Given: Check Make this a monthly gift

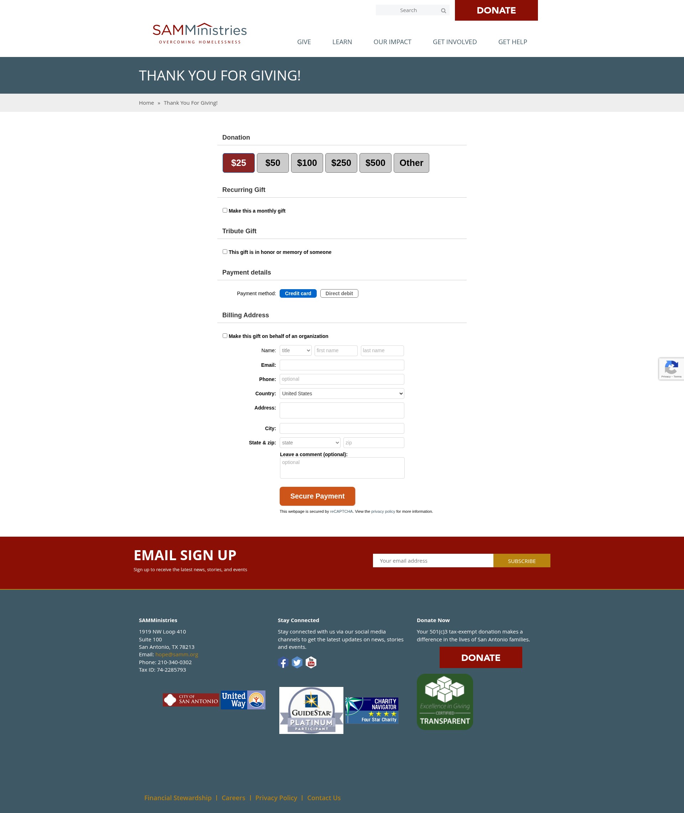Looking at the screenshot, I should 225,210.
